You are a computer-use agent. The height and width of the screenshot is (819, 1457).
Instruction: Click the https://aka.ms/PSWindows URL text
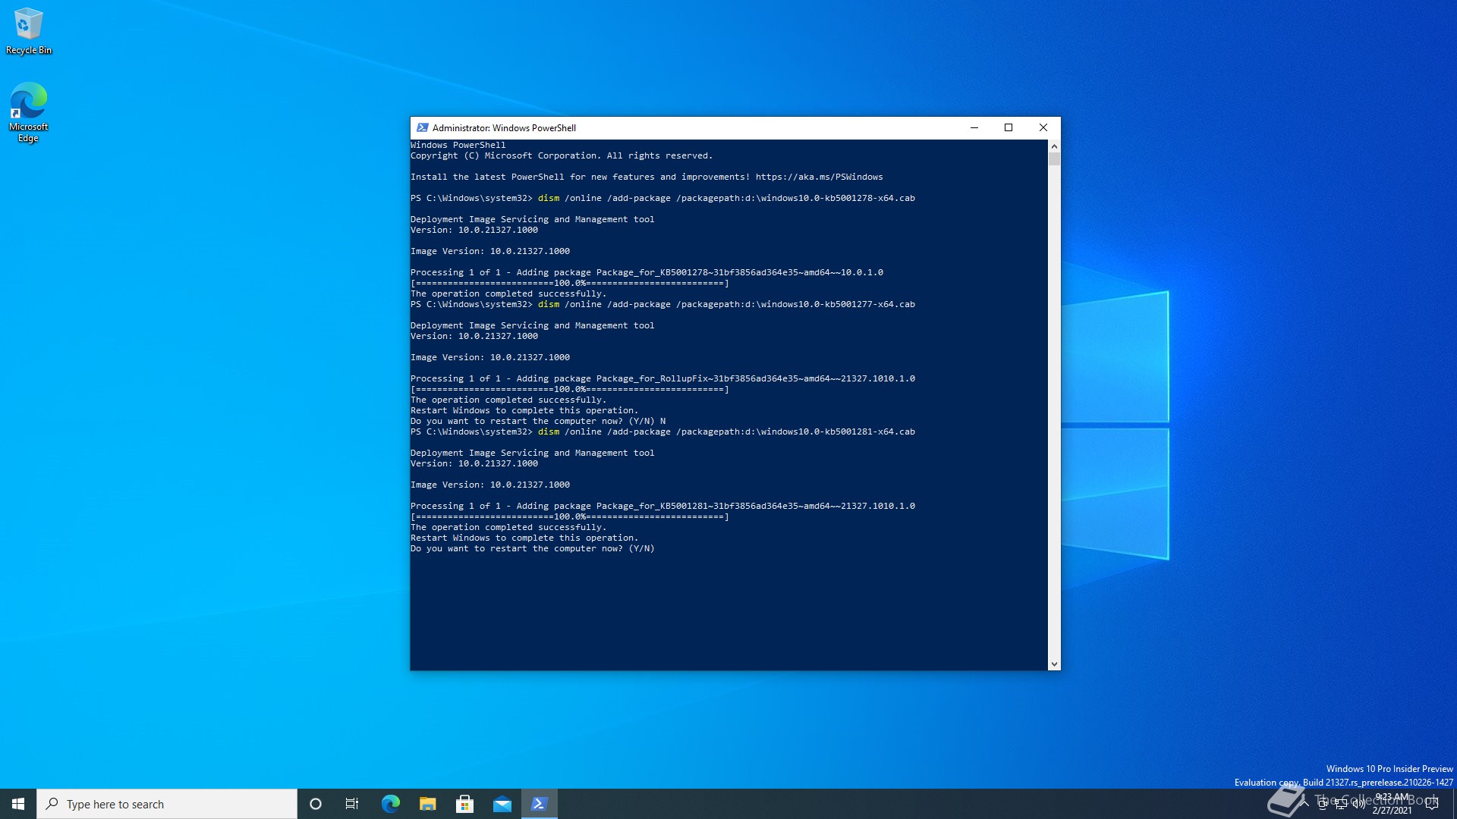pos(819,177)
